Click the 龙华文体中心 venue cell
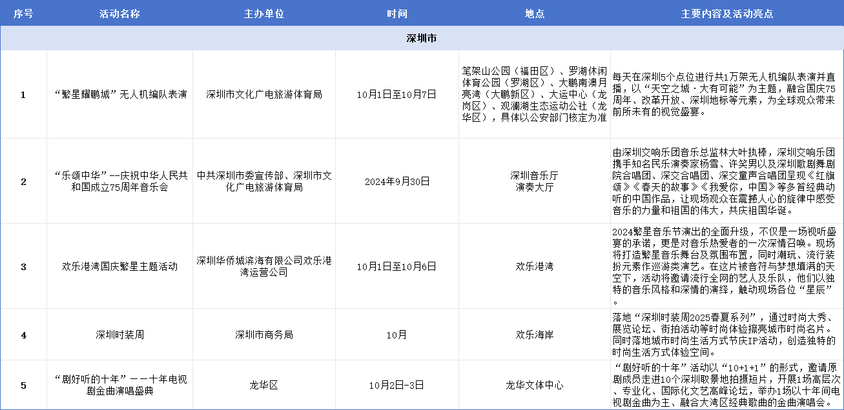 pyautogui.click(x=534, y=386)
